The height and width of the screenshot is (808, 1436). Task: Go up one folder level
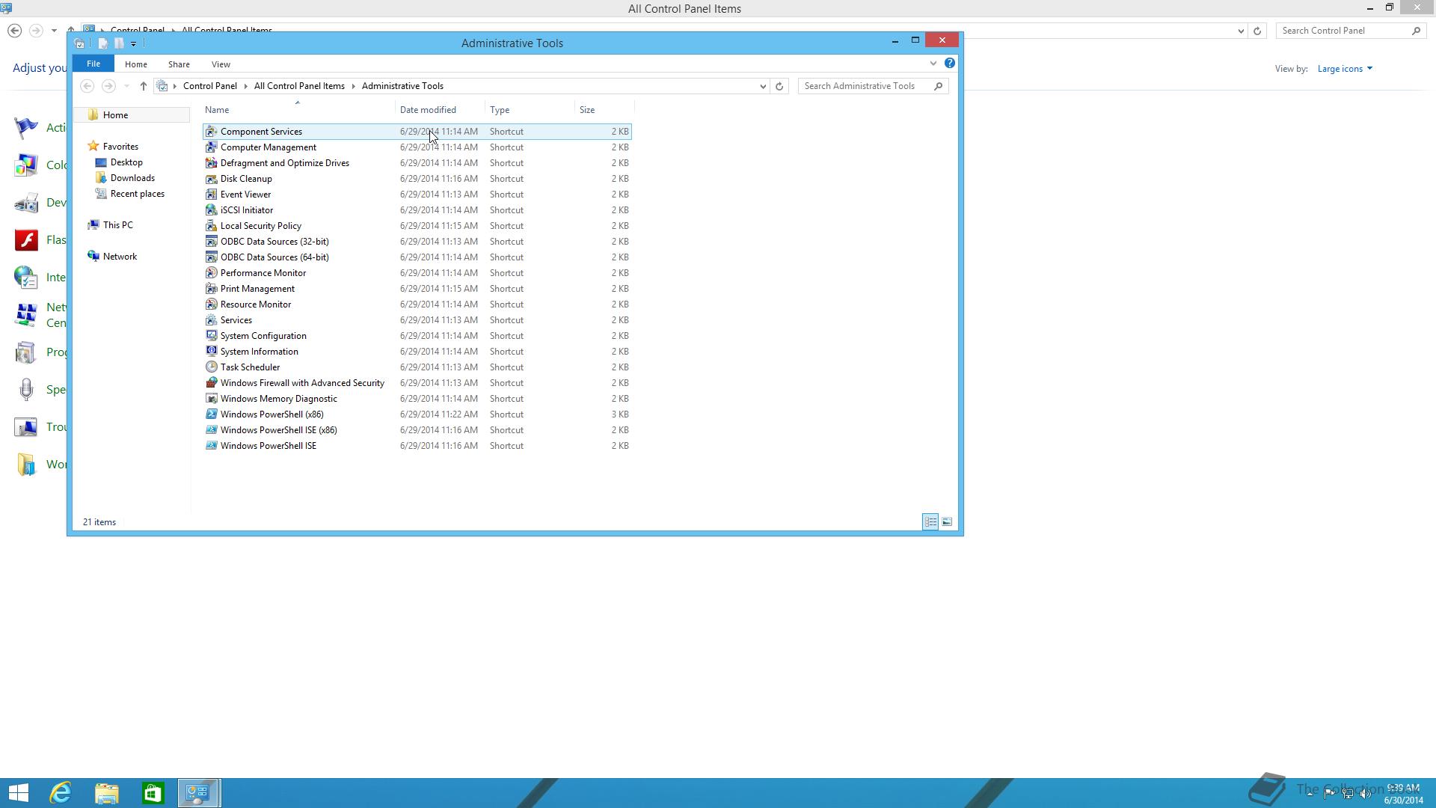pyautogui.click(x=143, y=86)
